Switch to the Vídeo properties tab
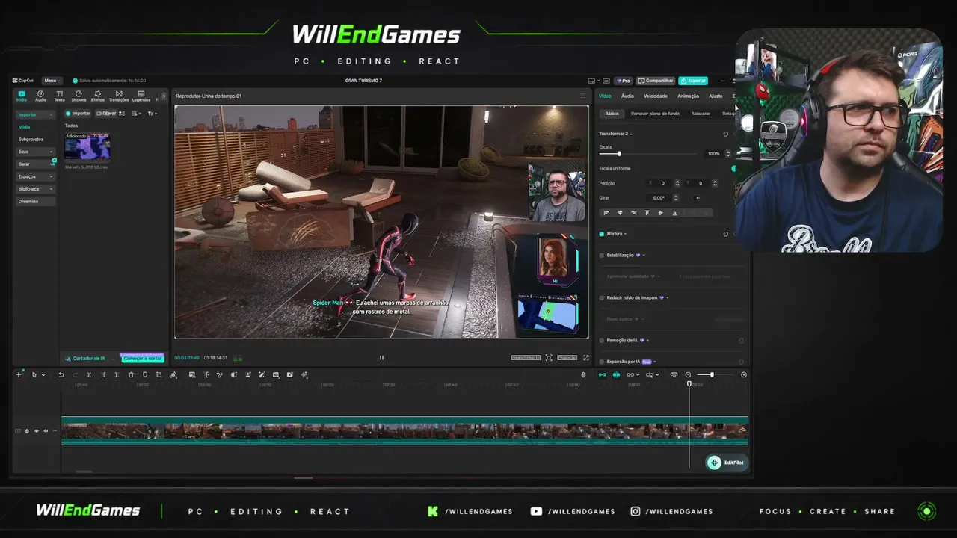 605,96
